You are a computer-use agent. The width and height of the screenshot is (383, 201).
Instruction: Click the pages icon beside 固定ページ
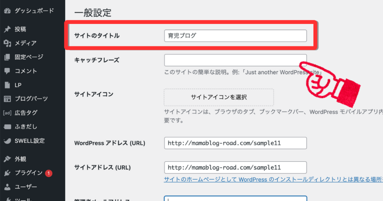tap(7, 57)
